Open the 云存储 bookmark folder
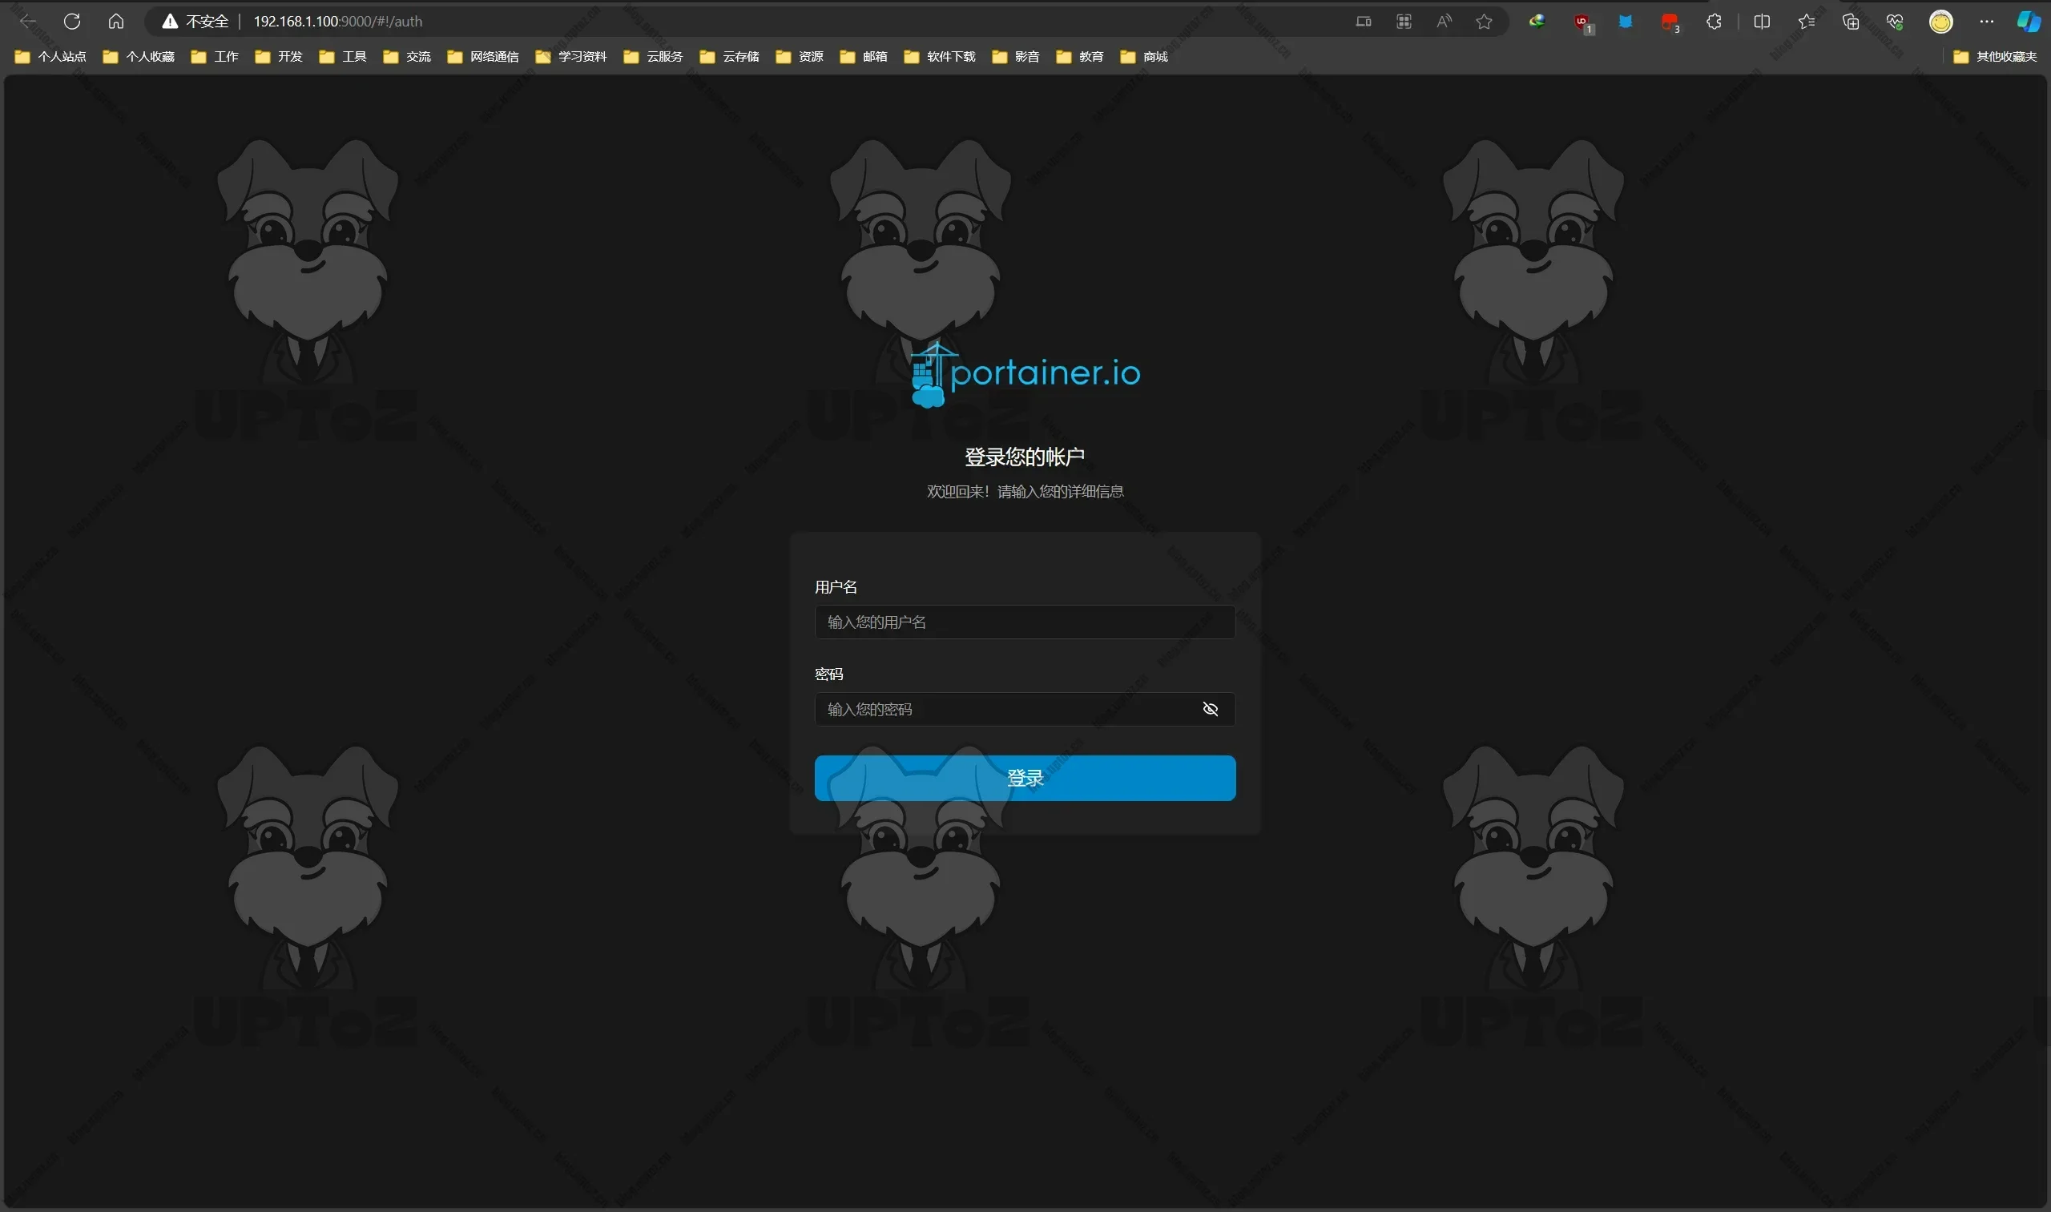The width and height of the screenshot is (2051, 1212). (x=729, y=56)
